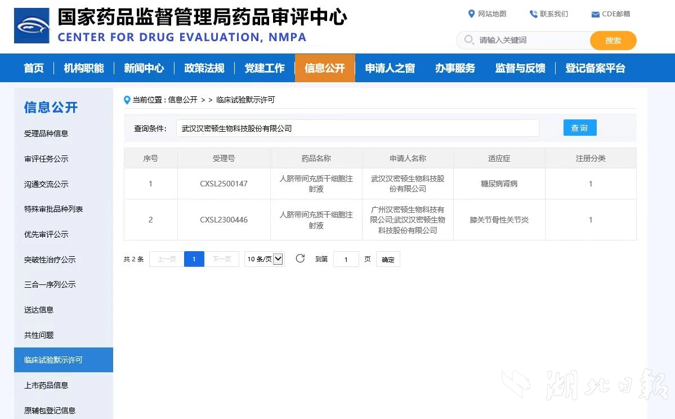This screenshot has width=675, height=419.
Task: Click the applicant name in row CXSL2500147
Action: point(408,184)
